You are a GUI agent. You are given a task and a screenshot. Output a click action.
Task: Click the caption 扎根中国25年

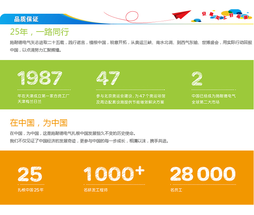coord(31,190)
